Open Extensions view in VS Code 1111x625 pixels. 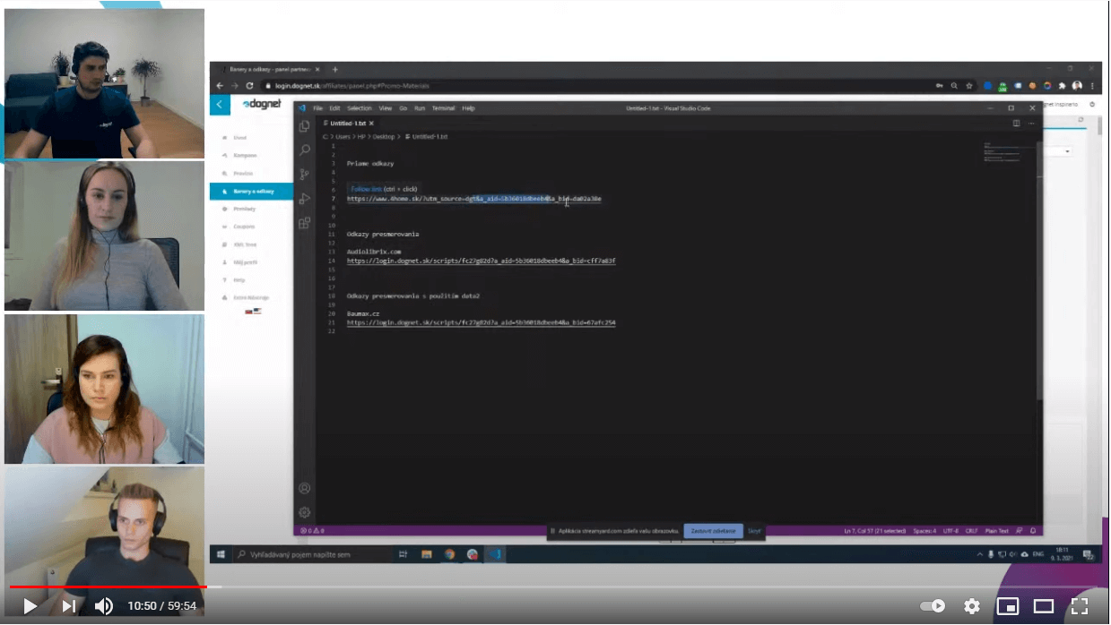[305, 222]
